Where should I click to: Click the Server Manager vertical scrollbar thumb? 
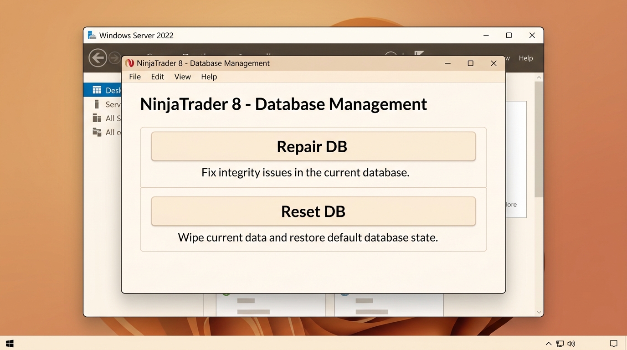coord(539,139)
